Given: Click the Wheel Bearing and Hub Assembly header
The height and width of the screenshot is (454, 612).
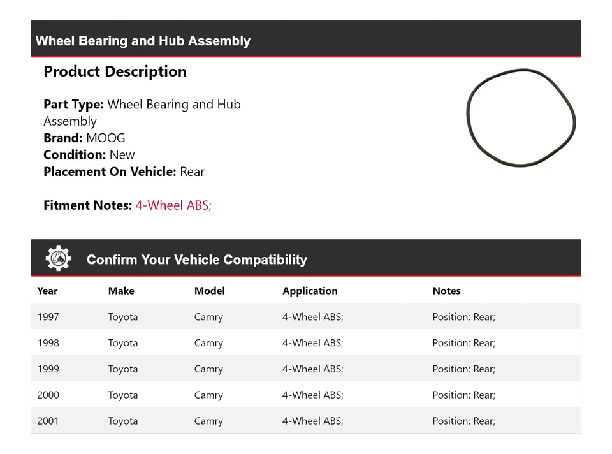Looking at the screenshot, I should click(x=143, y=41).
